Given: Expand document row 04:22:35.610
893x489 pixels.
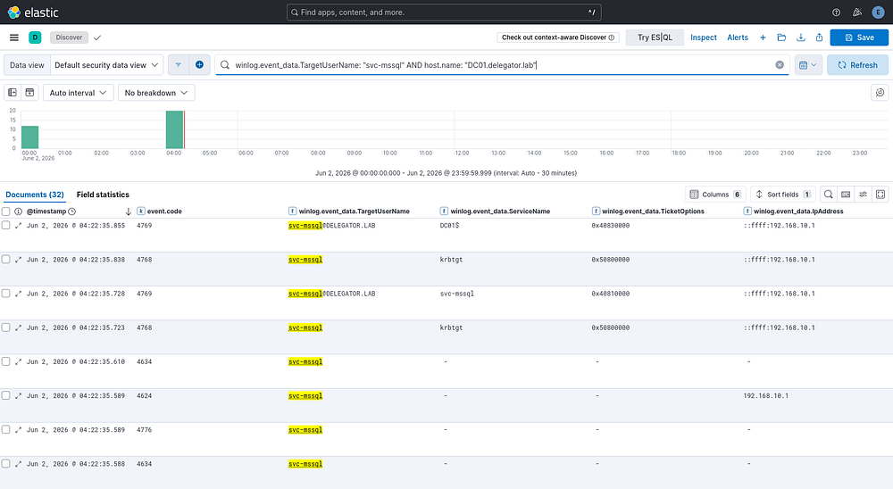Looking at the screenshot, I should tap(18, 361).
